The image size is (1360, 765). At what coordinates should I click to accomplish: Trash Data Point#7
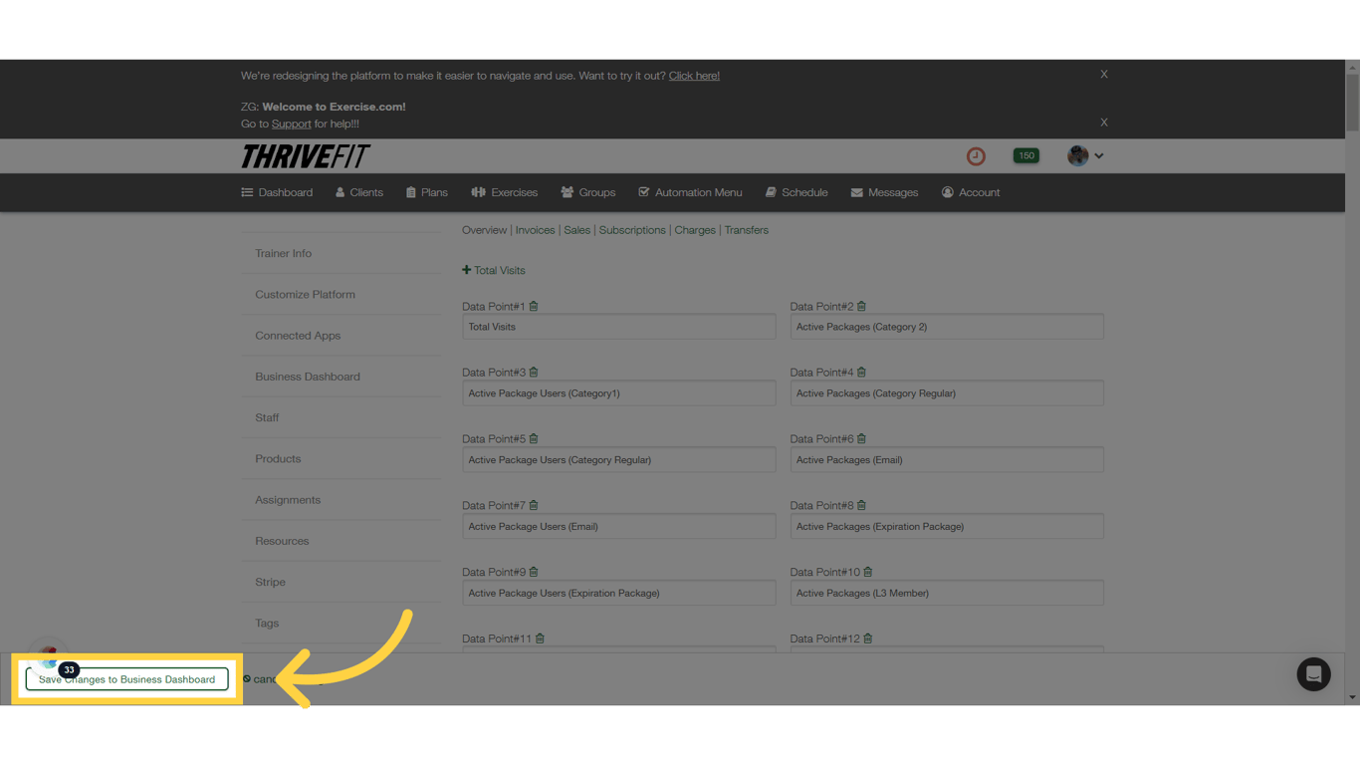pos(534,505)
